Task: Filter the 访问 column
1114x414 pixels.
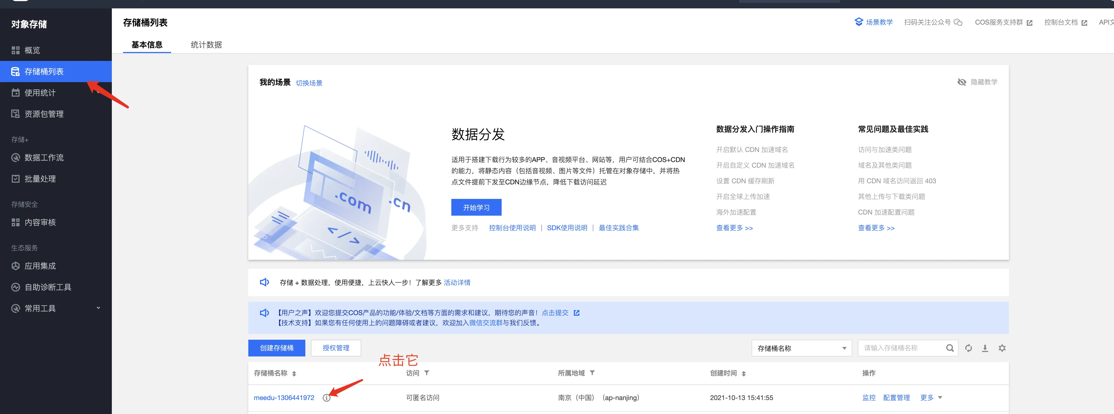Action: pos(426,373)
